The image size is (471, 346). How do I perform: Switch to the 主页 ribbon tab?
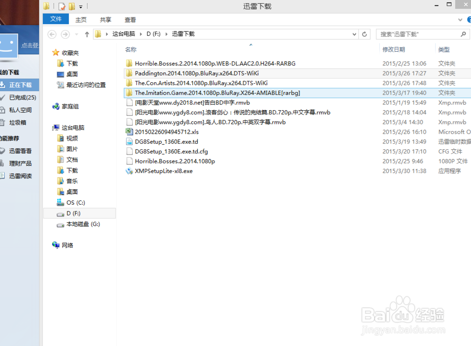click(x=81, y=19)
